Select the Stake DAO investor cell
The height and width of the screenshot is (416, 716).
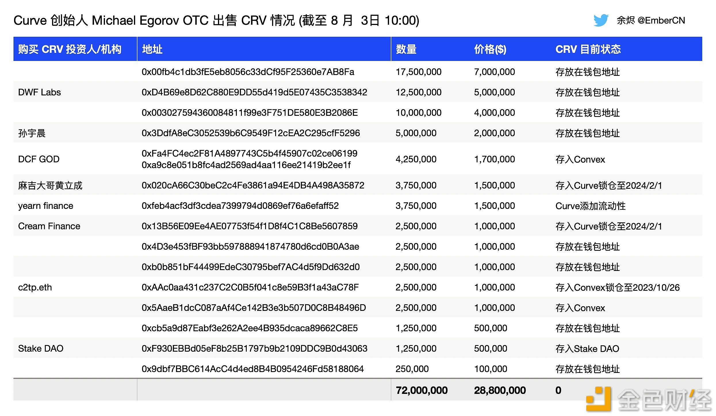(41, 348)
